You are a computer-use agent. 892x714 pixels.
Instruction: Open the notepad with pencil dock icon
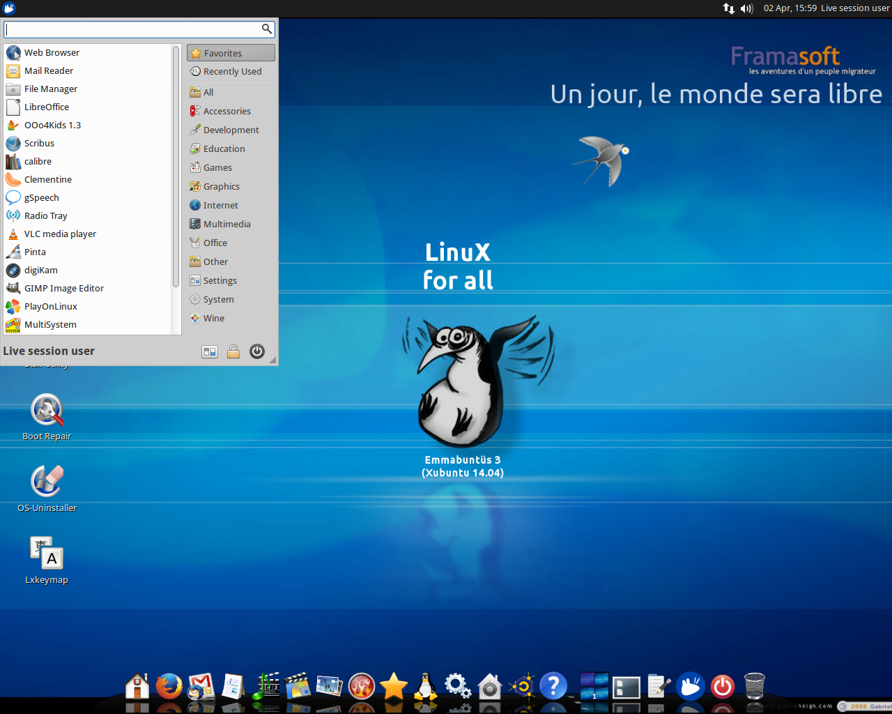(x=659, y=686)
